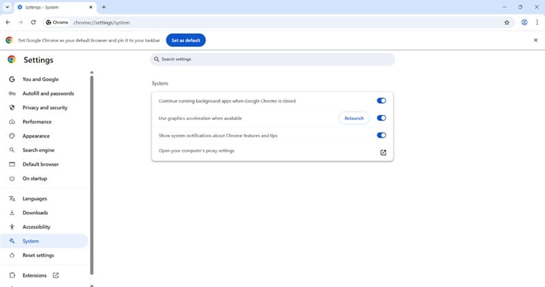Open Chrome three-dot menu
Viewport: 545px width, 287px height.
tap(537, 22)
